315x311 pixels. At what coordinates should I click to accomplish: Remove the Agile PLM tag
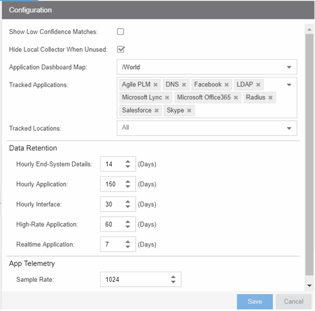pos(156,85)
